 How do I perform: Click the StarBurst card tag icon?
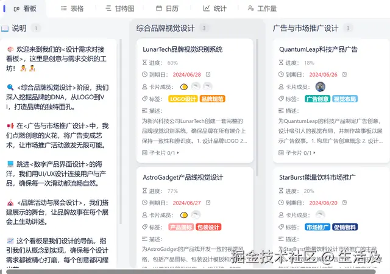(281, 227)
